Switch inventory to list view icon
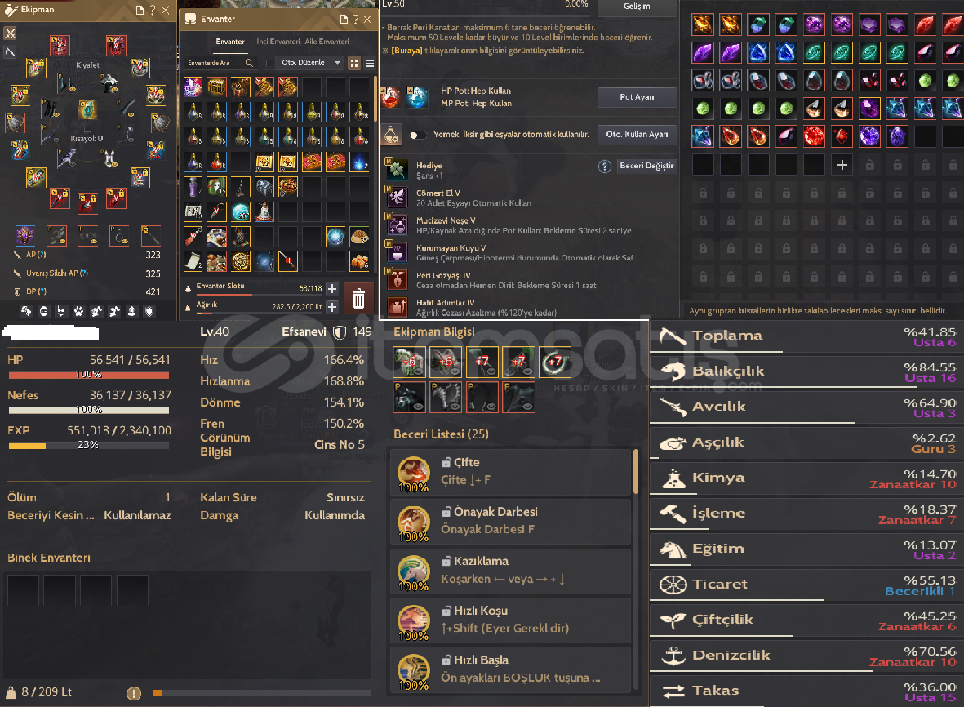This screenshot has height=707, width=964. tap(370, 63)
